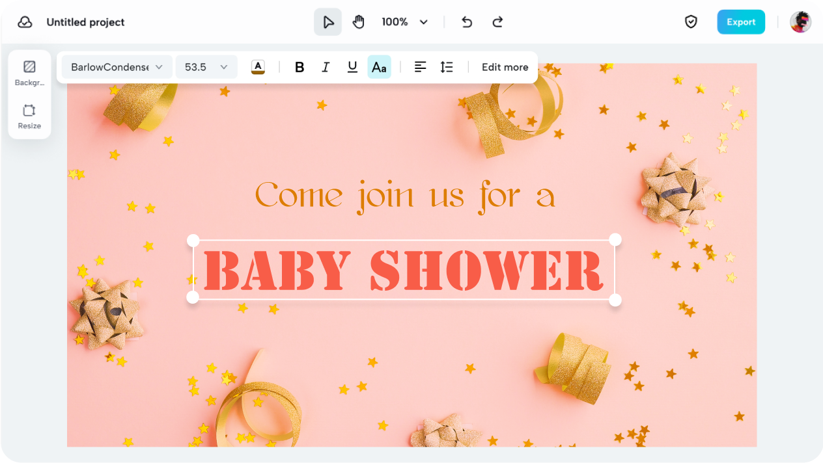The width and height of the screenshot is (823, 463).
Task: Select the 'Come join us for a' text
Action: (x=405, y=196)
